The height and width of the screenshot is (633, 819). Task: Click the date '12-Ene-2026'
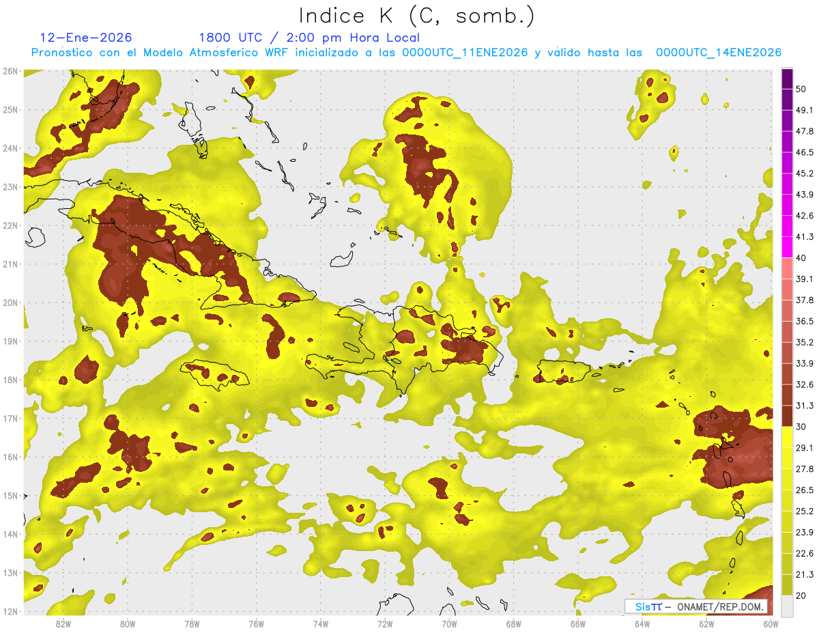click(86, 38)
